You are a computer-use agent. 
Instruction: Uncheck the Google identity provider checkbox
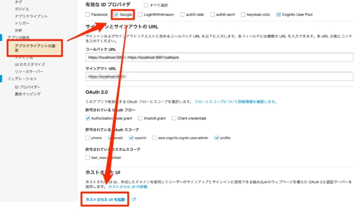(x=116, y=15)
